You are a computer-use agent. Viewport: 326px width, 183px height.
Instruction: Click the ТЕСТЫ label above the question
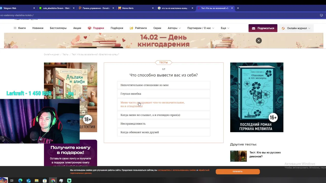tap(164, 63)
